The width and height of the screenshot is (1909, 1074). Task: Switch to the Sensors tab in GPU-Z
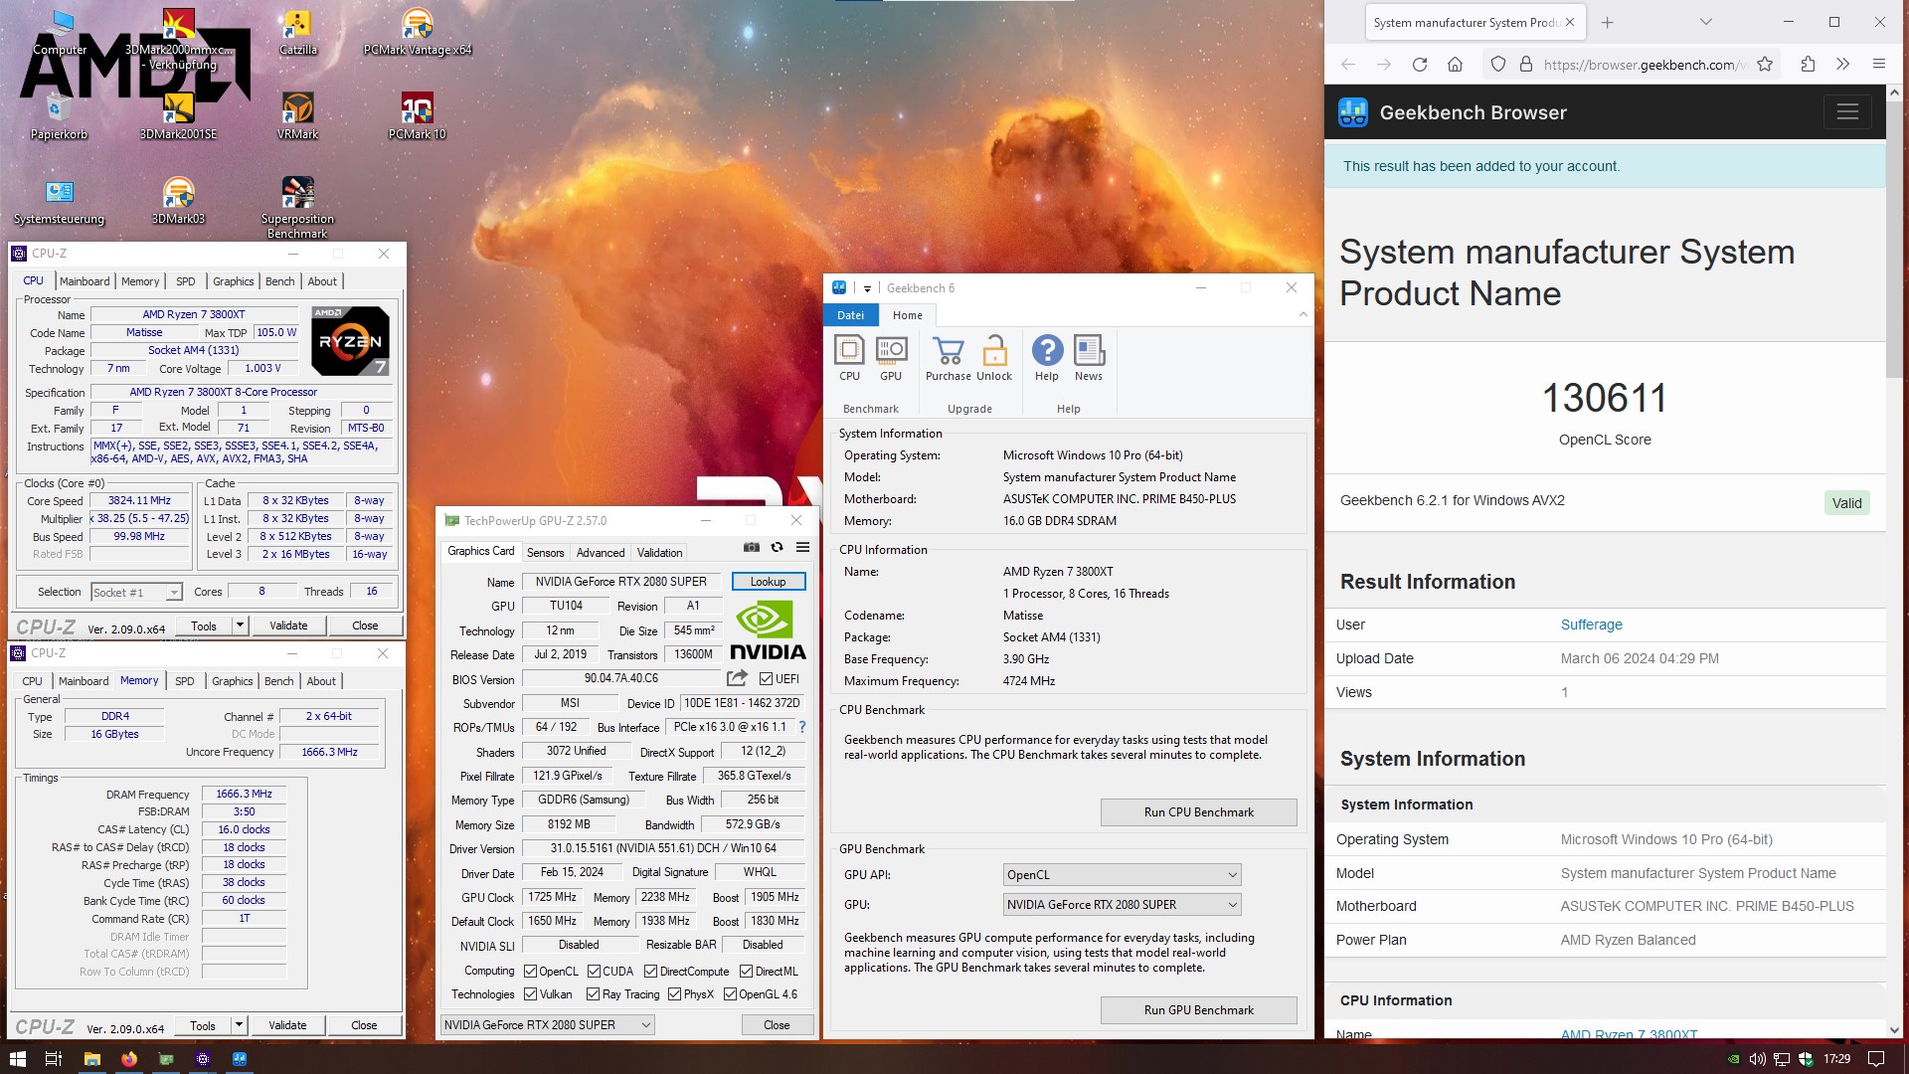click(x=545, y=553)
